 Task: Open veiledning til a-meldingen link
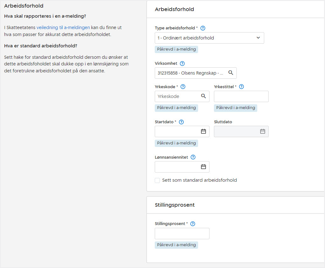(x=63, y=27)
